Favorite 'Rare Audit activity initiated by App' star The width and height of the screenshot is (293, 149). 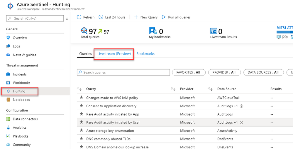[x=81, y=114]
